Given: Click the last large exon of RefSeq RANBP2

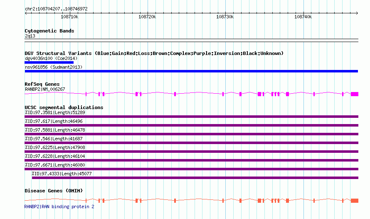Looking at the screenshot, I should (355, 94).
